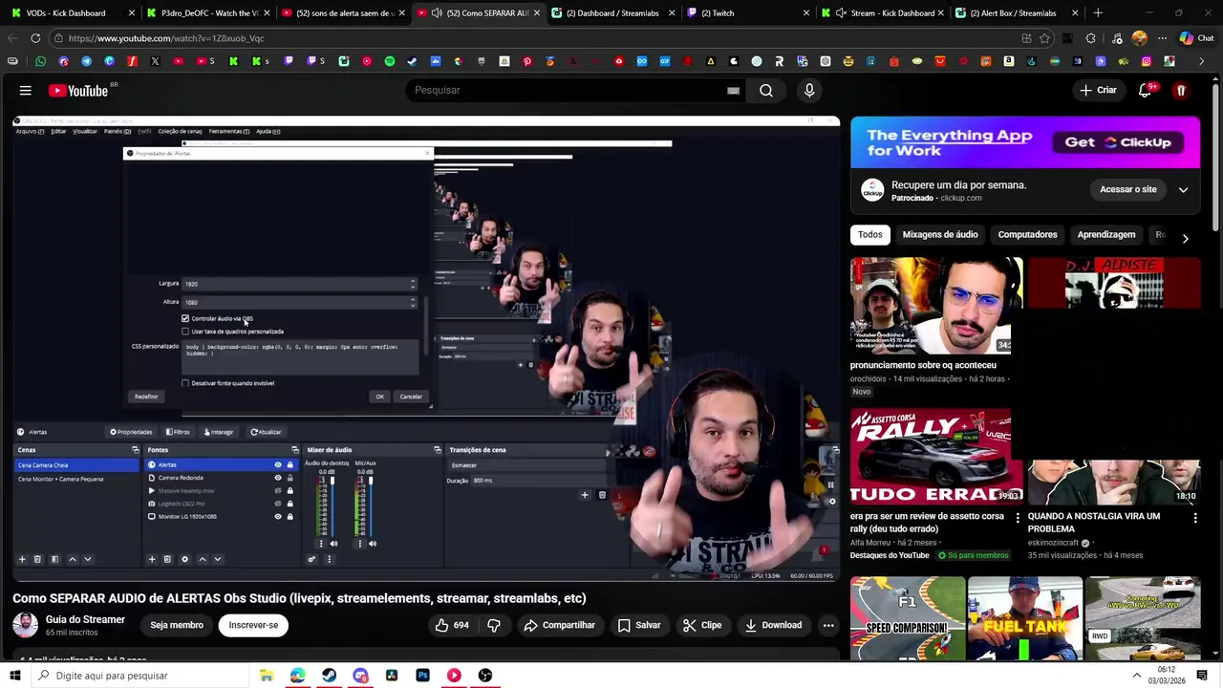1223x688 pixels.
Task: Open a new browser tab with plus icon
Action: [x=1098, y=13]
